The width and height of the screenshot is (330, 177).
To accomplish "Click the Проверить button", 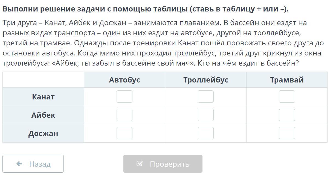I will click(163, 164).
